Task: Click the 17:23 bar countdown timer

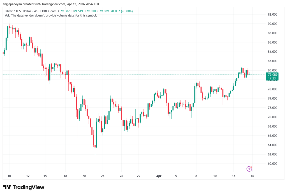Action: pos(272,78)
